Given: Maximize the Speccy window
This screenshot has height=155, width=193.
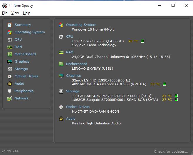Looking at the screenshot, I should [173, 5].
